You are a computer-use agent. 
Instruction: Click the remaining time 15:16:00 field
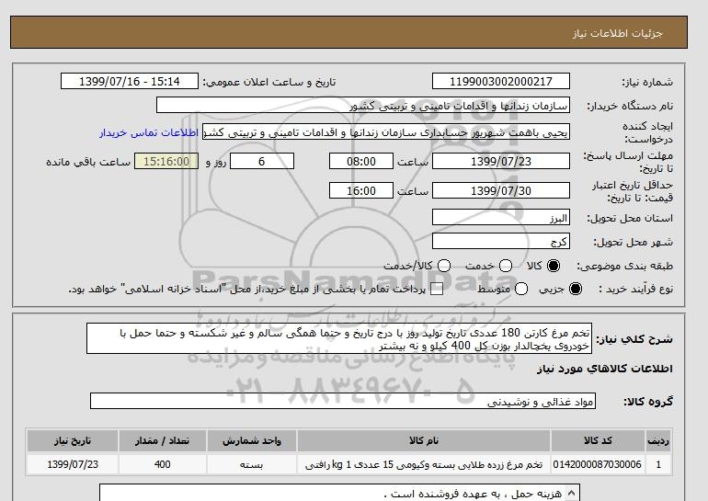tap(166, 161)
